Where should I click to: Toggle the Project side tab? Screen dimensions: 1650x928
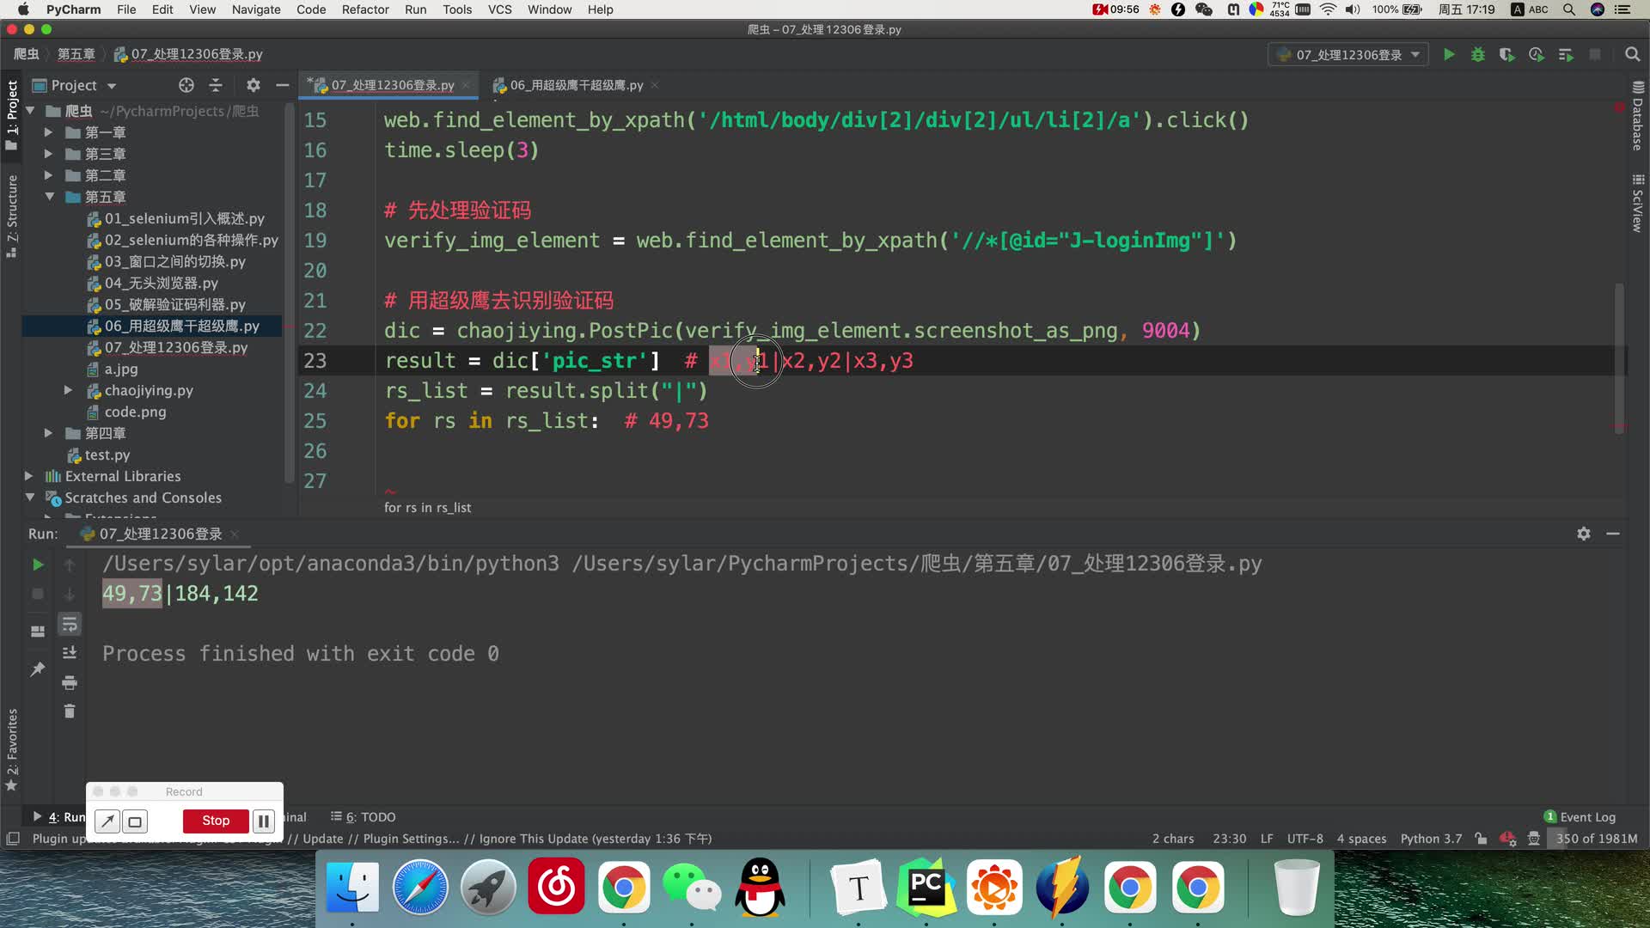(12, 114)
